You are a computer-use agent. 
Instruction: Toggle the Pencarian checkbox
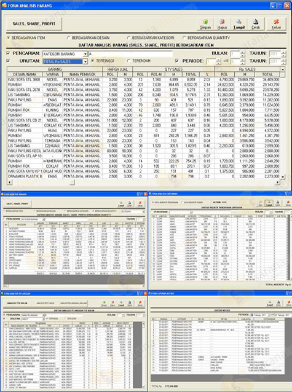coord(9,53)
